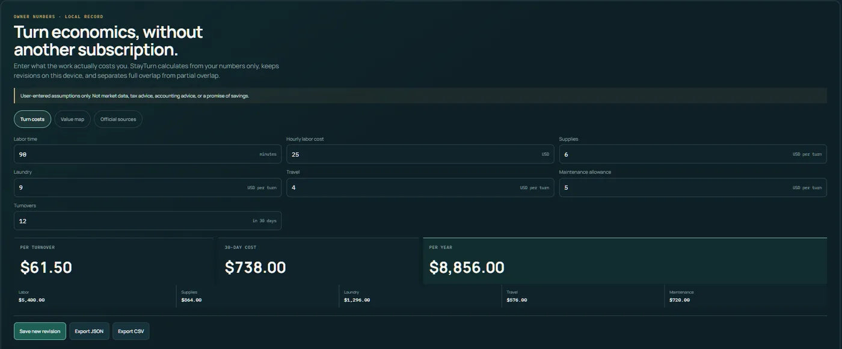Switch to the Turn costs tab

[32, 119]
